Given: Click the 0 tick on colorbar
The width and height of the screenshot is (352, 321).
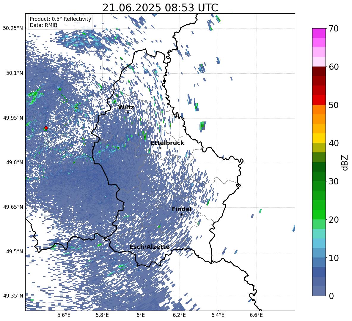Looking at the screenshot, I should pos(331,296).
